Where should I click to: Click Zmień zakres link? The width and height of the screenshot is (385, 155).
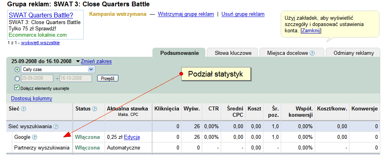click(96, 61)
